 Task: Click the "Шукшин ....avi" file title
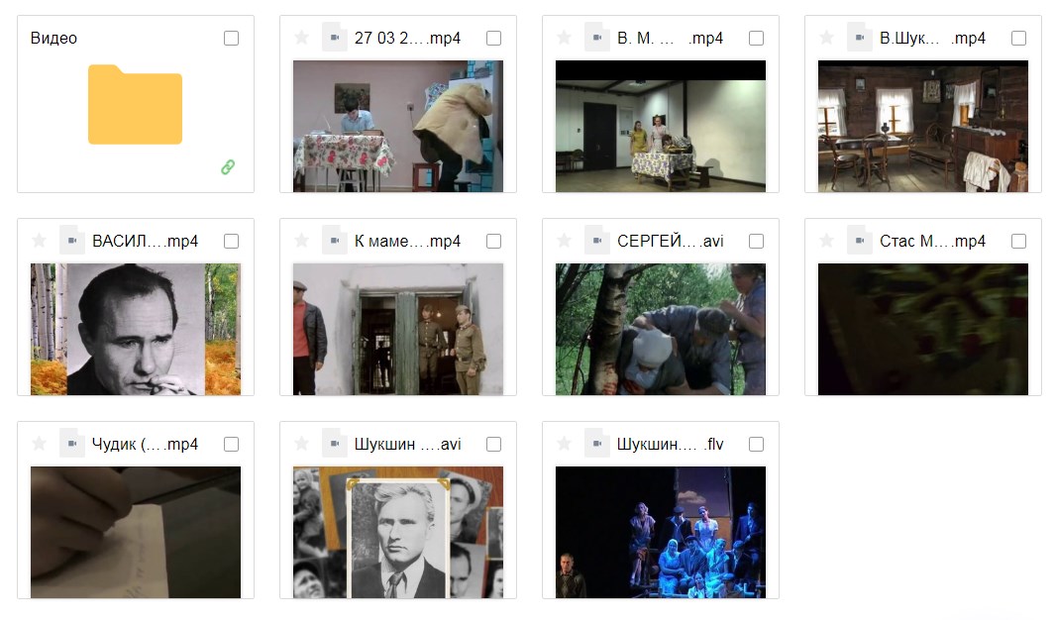tap(407, 444)
